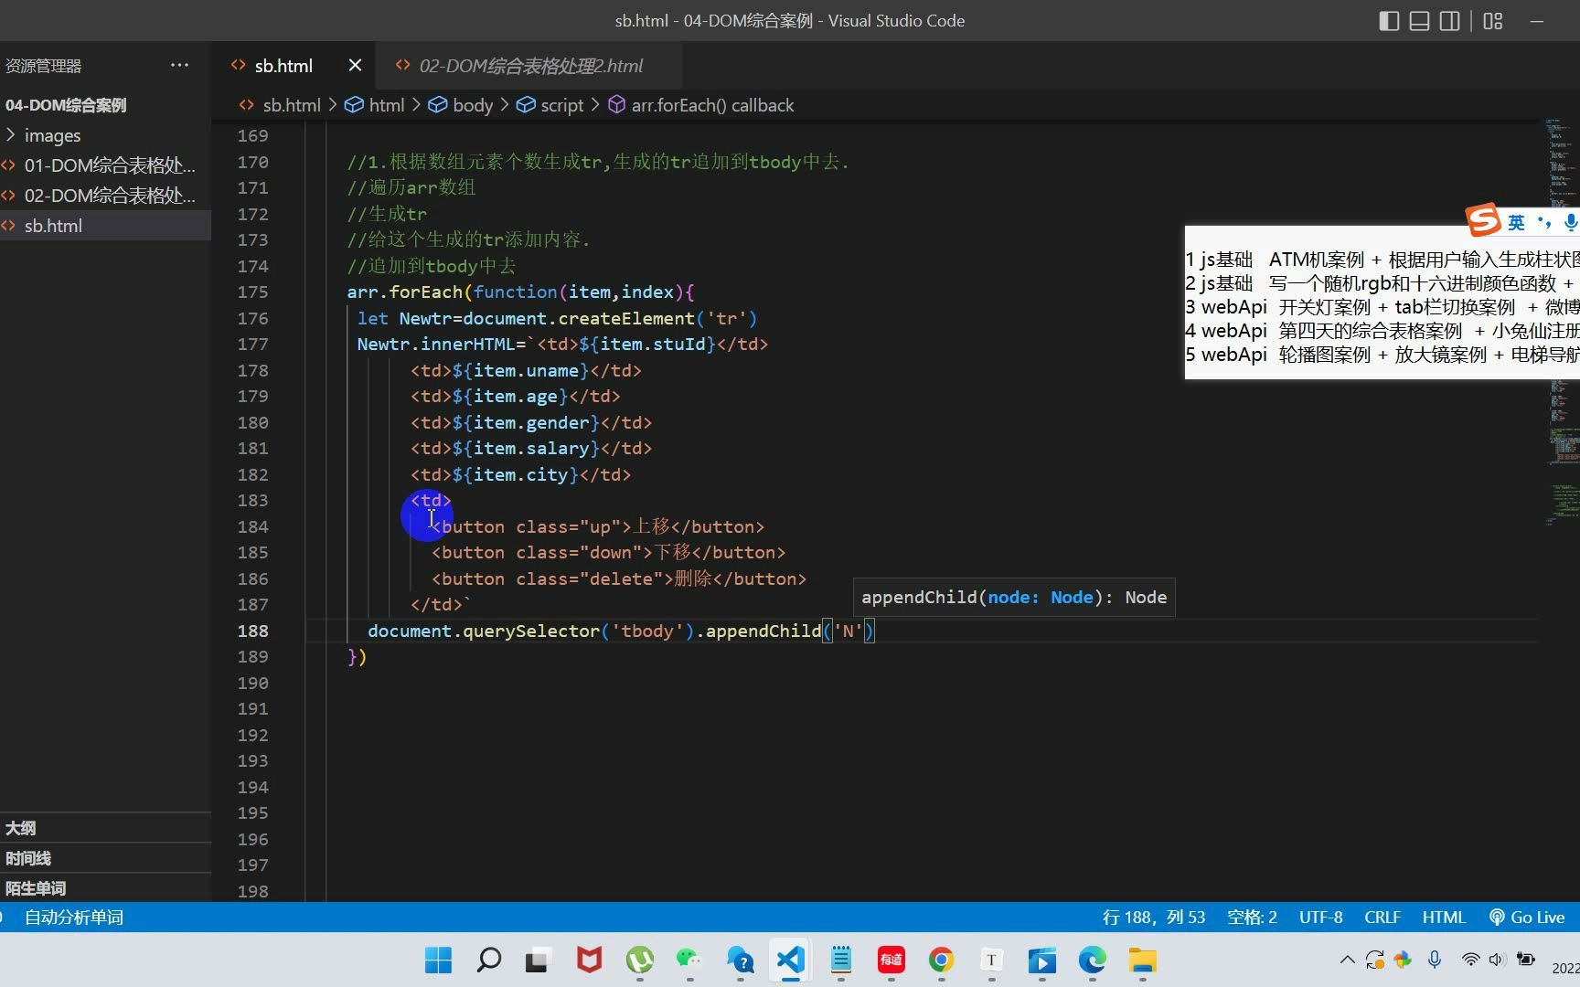Click sb.html breadcrumb item

pyautogui.click(x=280, y=105)
